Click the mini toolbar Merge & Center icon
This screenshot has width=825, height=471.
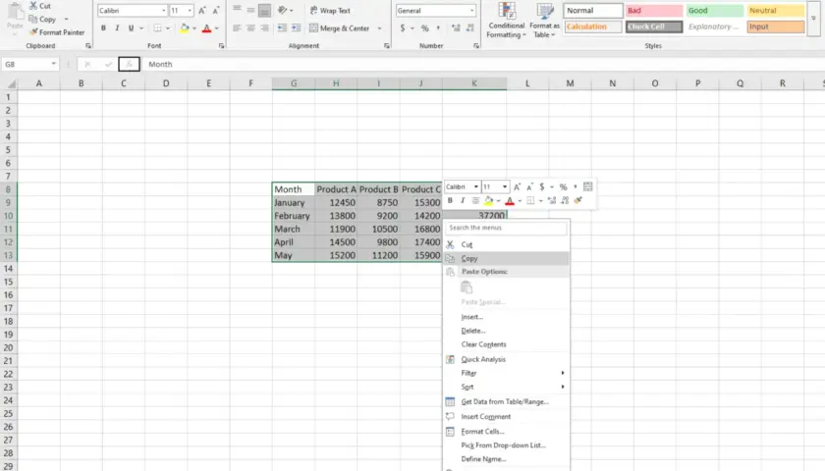[587, 186]
